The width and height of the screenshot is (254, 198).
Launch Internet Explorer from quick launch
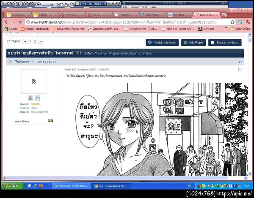(x=35, y=186)
